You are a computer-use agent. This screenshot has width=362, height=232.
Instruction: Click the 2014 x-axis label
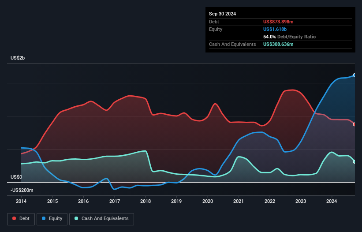[x=21, y=201]
